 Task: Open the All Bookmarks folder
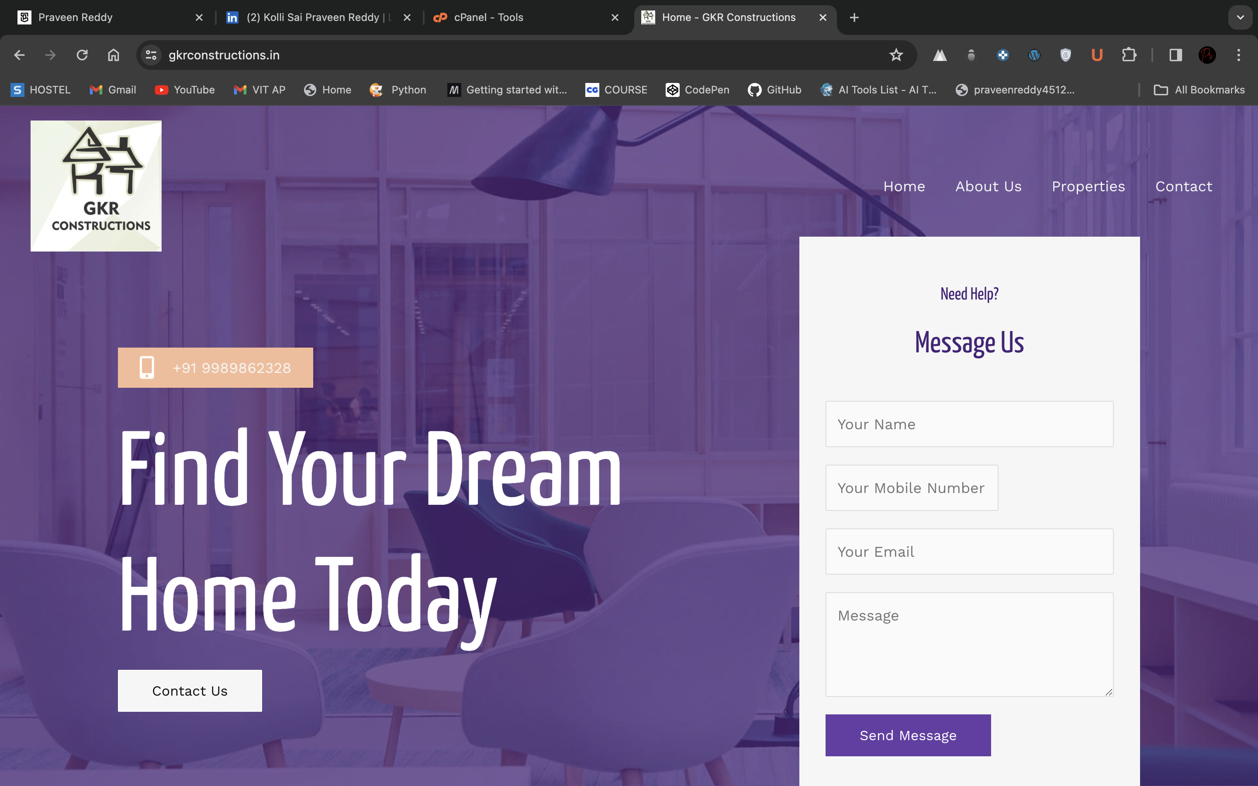(x=1199, y=90)
